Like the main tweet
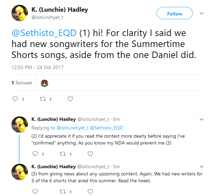213x196 pixels. (x=70, y=99)
